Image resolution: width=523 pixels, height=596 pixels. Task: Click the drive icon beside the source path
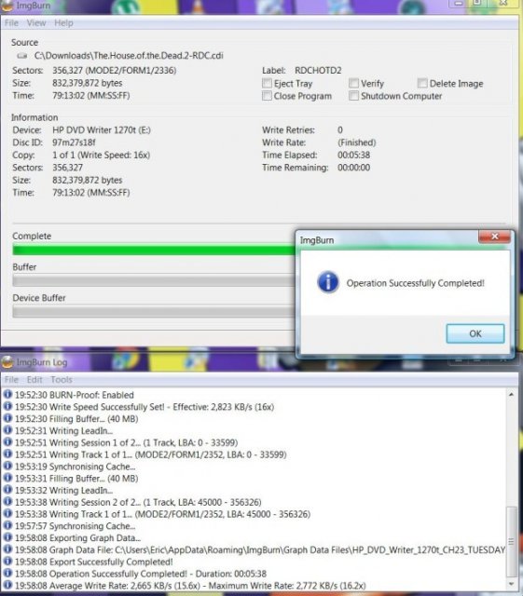point(22,56)
